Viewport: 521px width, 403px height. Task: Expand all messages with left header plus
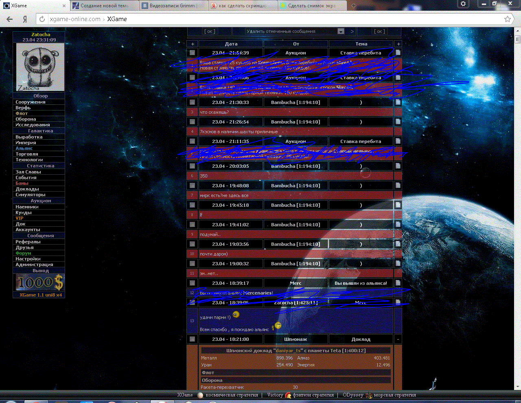(x=192, y=44)
